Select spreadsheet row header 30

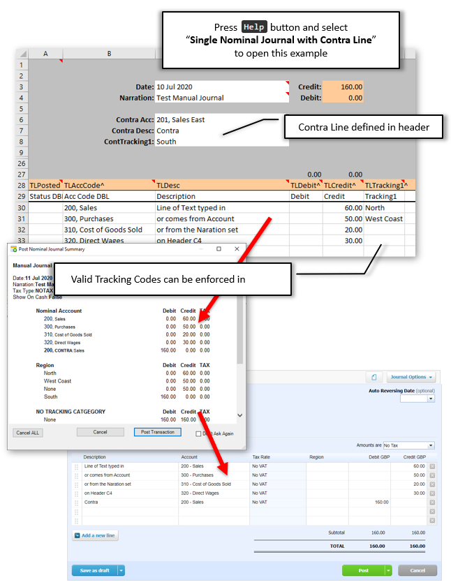22,208
